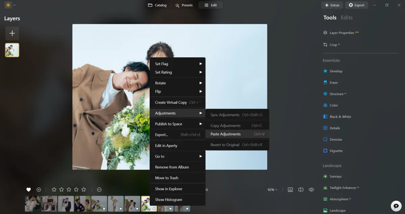This screenshot has height=214, width=405.
Task: Toggle the quick preview eye icon
Action: (311, 189)
